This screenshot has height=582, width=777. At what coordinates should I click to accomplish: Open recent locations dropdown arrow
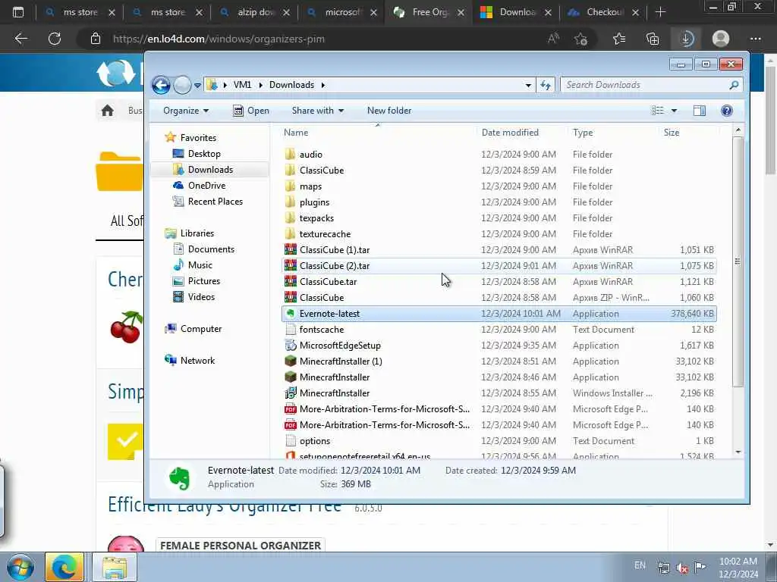[x=197, y=85]
